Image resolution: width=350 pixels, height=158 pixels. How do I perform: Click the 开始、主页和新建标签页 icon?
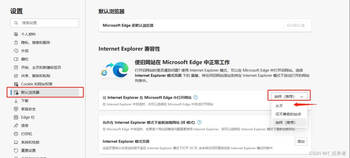16,67
